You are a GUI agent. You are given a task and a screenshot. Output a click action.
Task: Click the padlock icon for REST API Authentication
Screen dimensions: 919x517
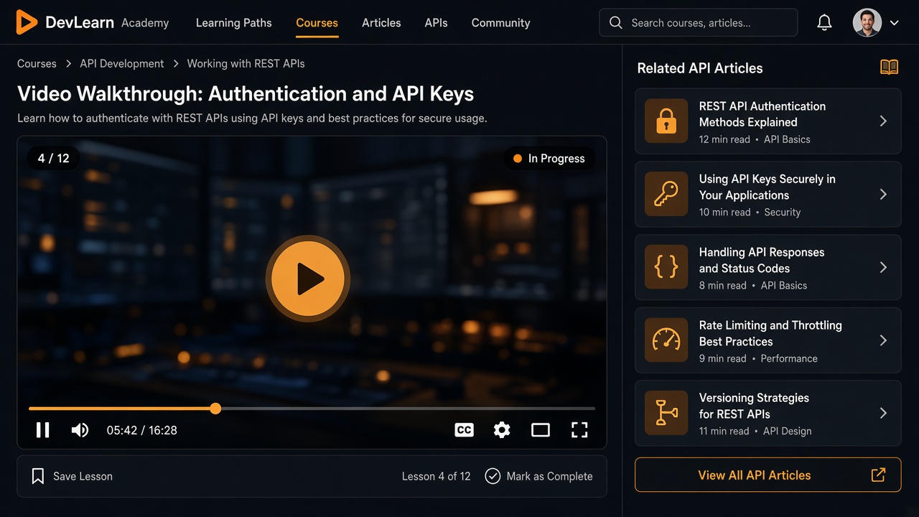click(666, 121)
